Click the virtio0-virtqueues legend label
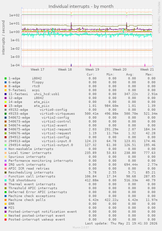This screenshot has width=162, height=231. [57, 114]
